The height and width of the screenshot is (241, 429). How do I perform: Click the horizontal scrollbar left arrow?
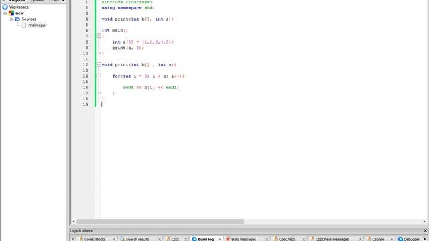click(x=74, y=222)
